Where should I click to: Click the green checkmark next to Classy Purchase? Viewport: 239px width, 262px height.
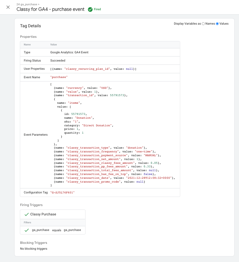coord(27,215)
